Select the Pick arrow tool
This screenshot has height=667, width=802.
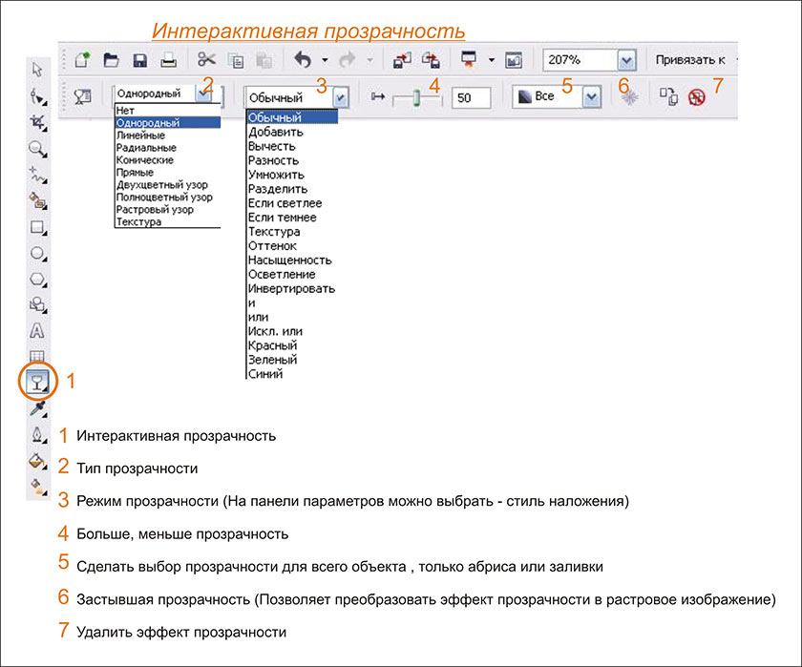coord(38,69)
